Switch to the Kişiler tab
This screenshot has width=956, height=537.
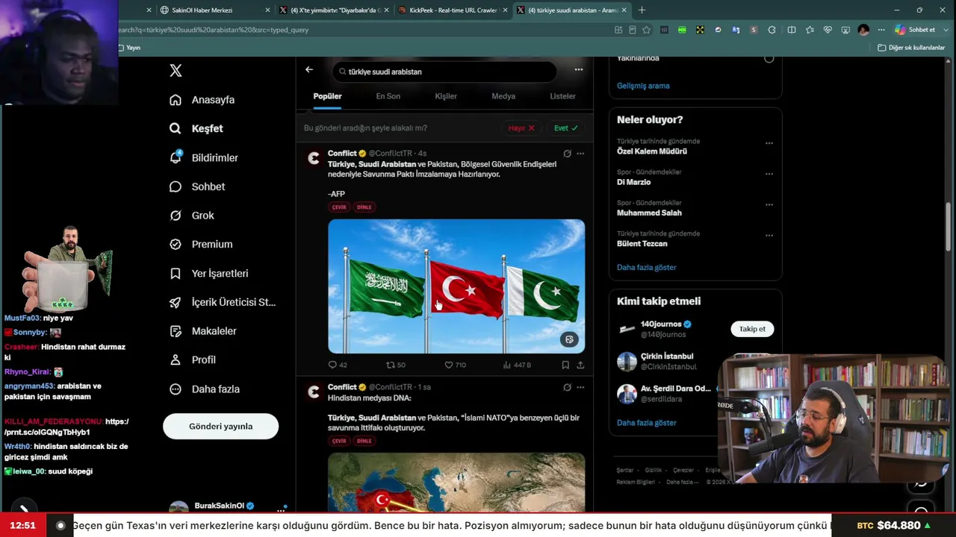pos(446,96)
